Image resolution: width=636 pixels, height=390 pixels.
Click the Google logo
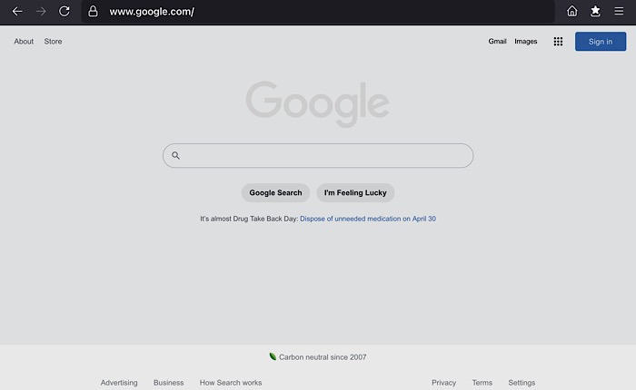tap(318, 103)
